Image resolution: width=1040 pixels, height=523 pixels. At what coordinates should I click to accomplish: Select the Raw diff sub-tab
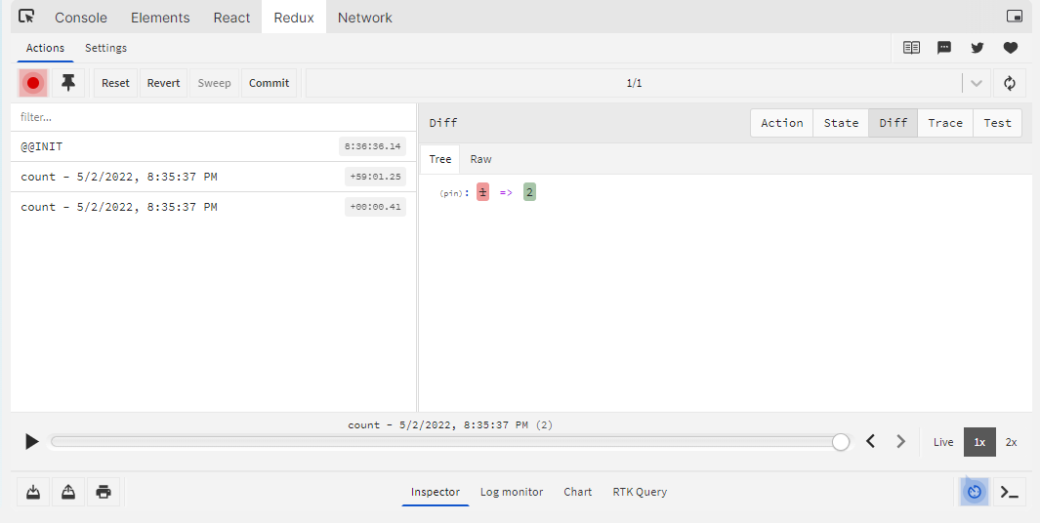pos(480,159)
